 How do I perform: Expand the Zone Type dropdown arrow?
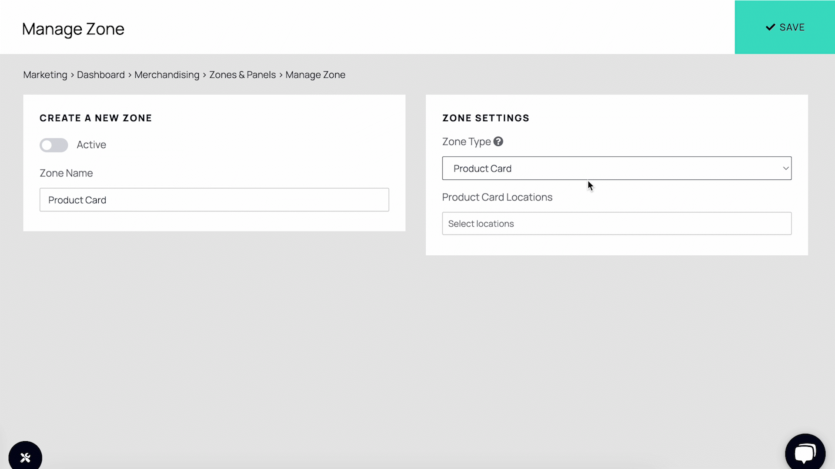[785, 168]
